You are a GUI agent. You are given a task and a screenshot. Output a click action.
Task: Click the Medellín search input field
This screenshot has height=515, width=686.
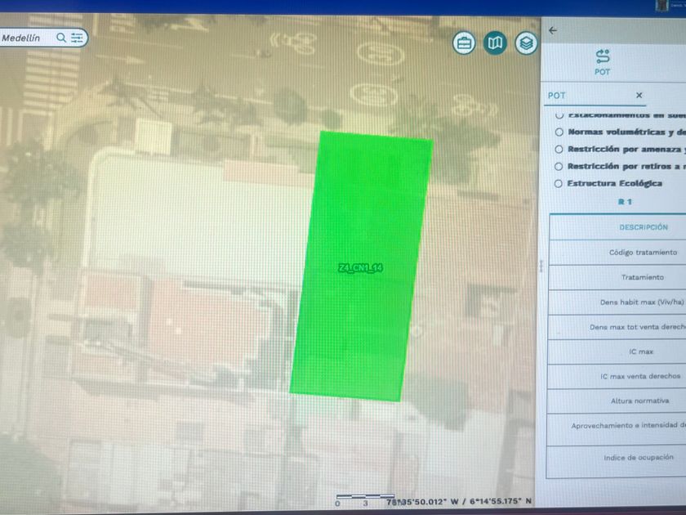pyautogui.click(x=28, y=38)
